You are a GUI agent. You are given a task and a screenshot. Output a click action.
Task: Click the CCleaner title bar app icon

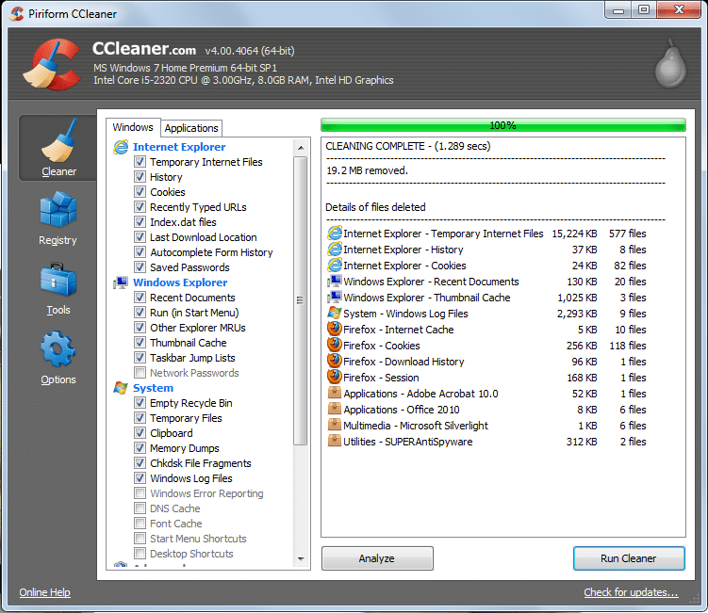[17, 13]
